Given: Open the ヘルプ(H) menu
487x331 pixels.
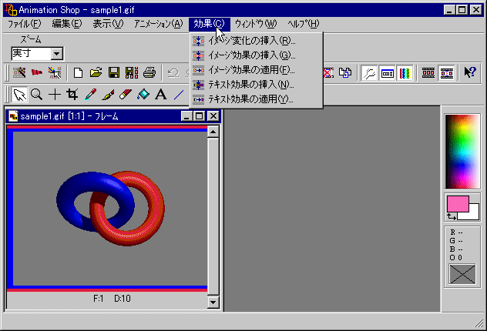Looking at the screenshot, I should click(303, 24).
